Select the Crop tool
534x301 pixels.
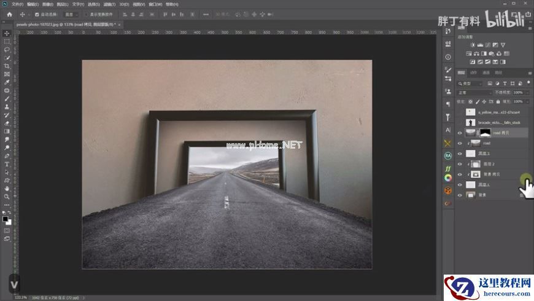click(x=7, y=66)
